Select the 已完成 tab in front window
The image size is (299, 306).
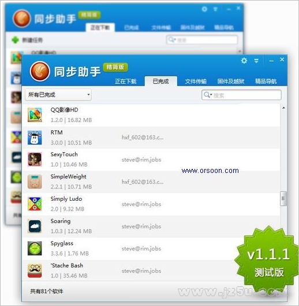(x=160, y=81)
